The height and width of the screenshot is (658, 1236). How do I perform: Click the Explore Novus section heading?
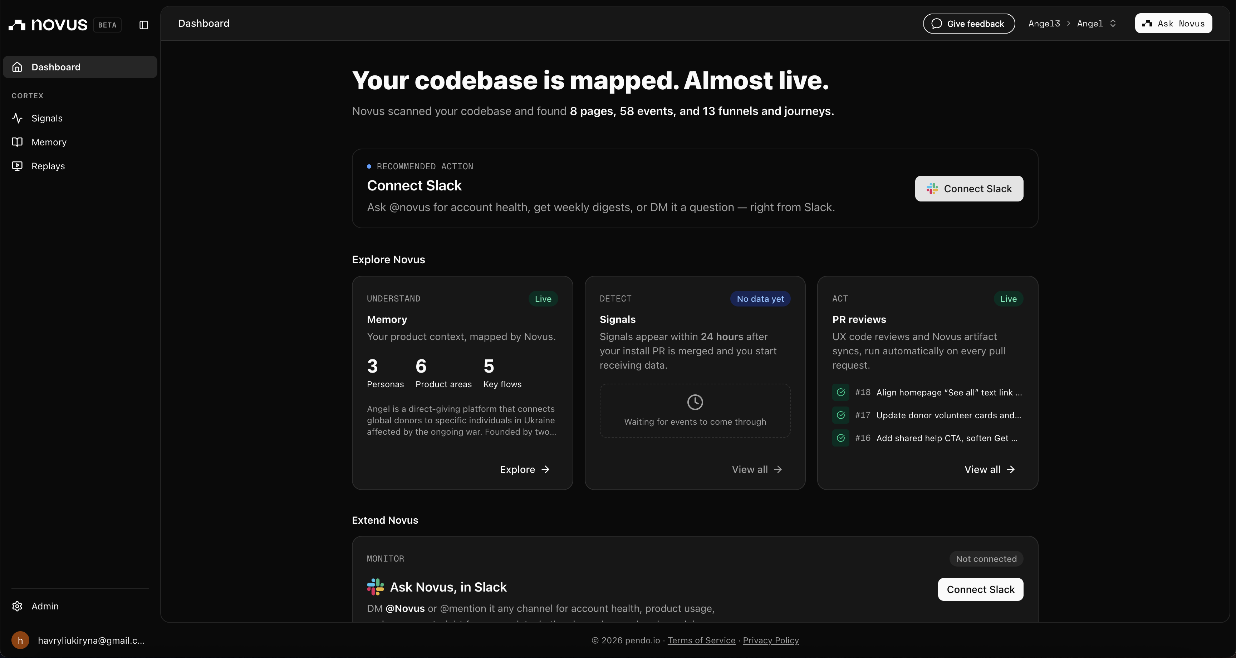coord(389,260)
